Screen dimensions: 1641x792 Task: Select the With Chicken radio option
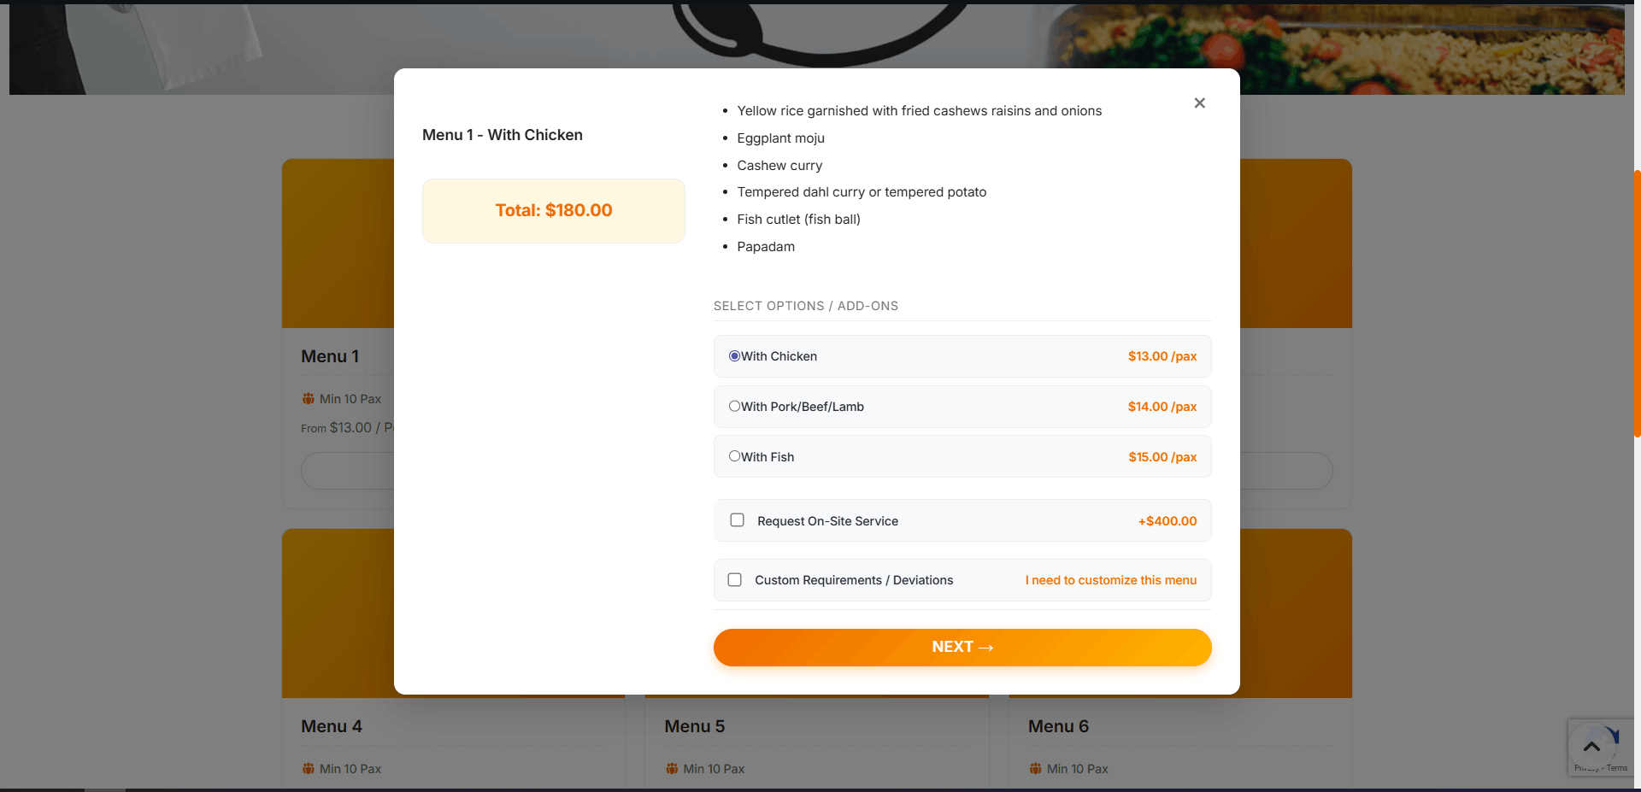point(734,356)
